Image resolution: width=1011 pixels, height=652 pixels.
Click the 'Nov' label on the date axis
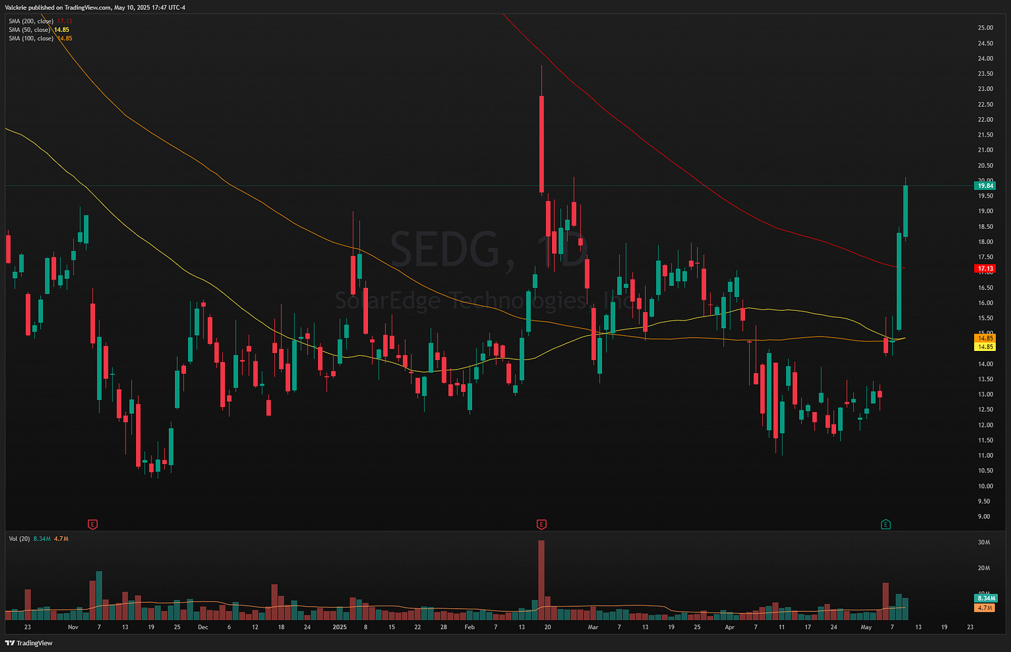pyautogui.click(x=74, y=627)
